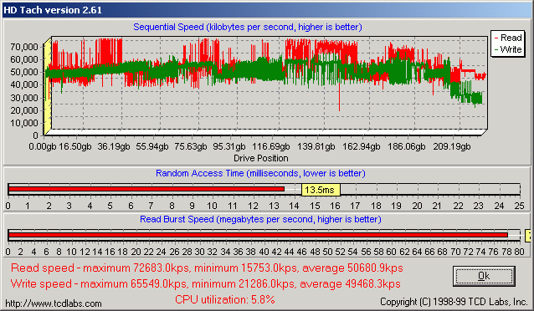
Task: Click the 70,000 y-axis label
Action: 24,47
